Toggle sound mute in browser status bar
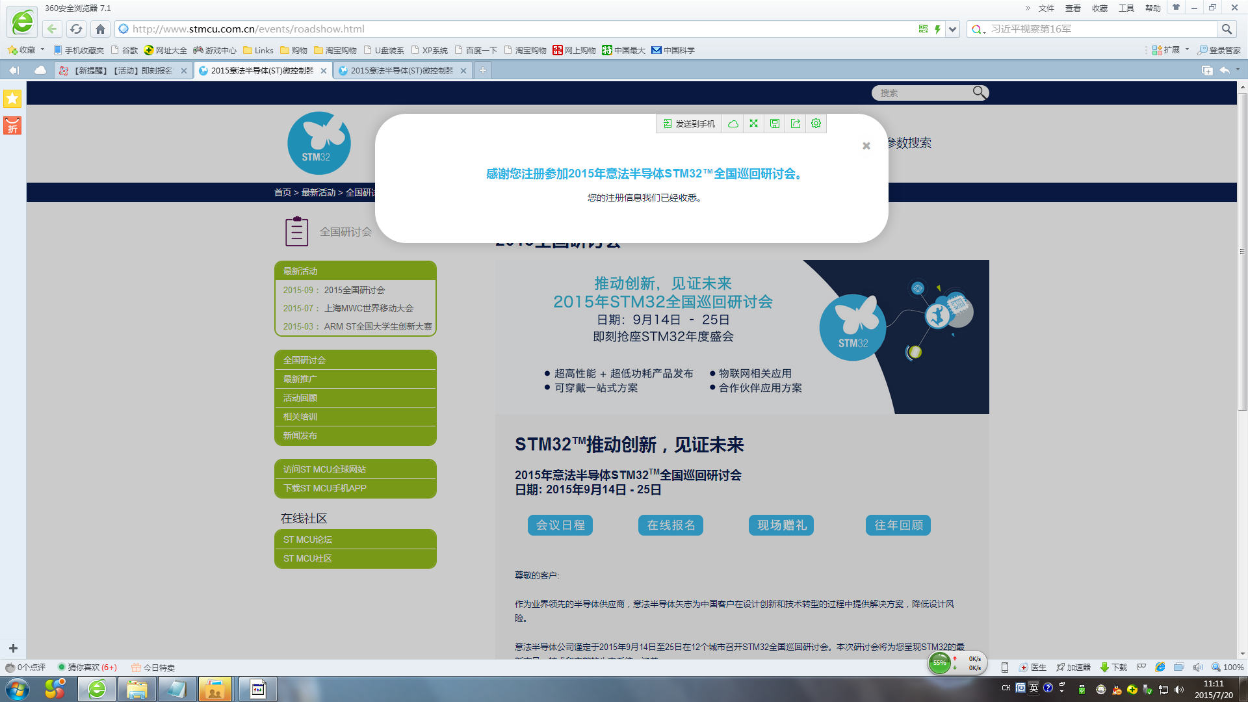This screenshot has height=702, width=1248. click(x=1197, y=667)
